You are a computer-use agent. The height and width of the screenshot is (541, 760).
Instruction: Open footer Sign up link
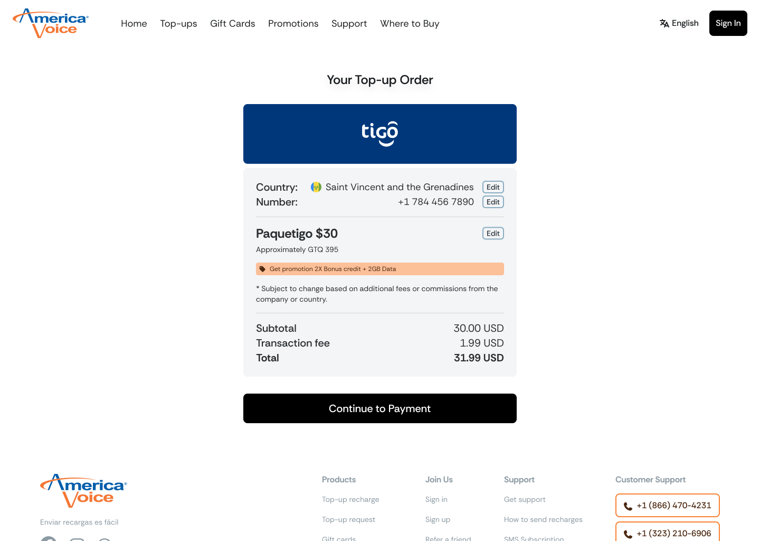438,519
